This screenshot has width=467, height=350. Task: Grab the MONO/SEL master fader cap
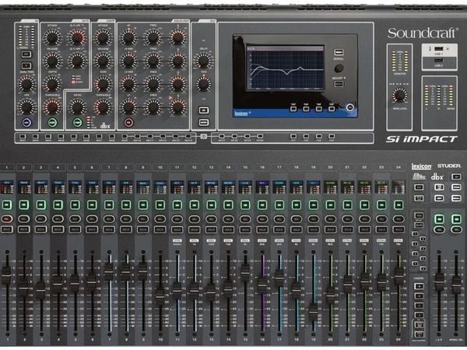pyautogui.click(x=456, y=285)
